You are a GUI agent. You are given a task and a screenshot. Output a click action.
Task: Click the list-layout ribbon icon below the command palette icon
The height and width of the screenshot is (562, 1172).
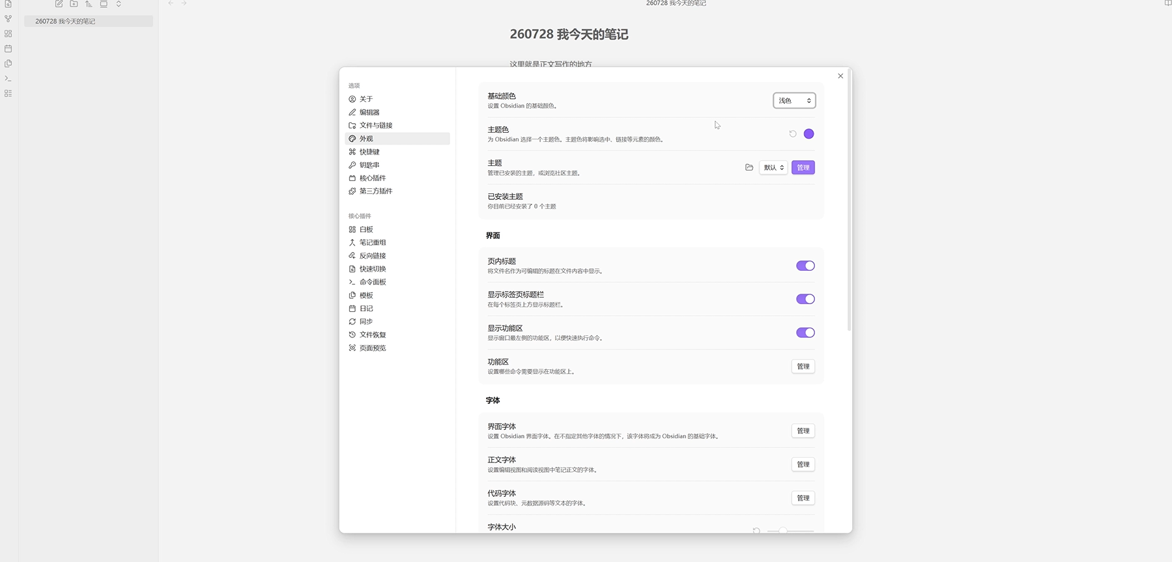click(8, 94)
